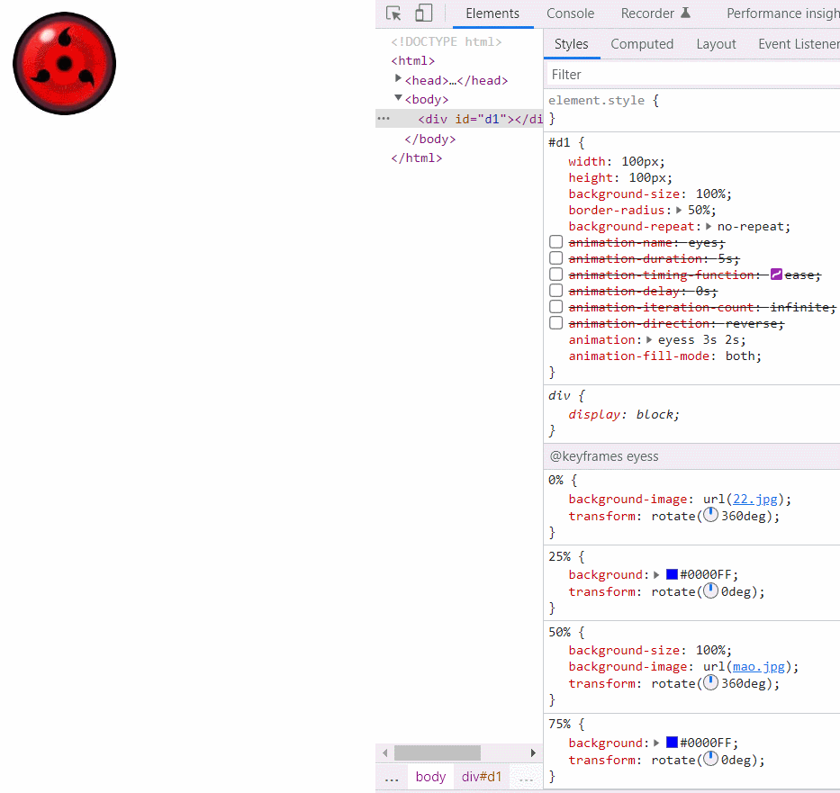Image resolution: width=840 pixels, height=793 pixels.
Task: Open the 22.jpg image link
Action: pyautogui.click(x=754, y=499)
